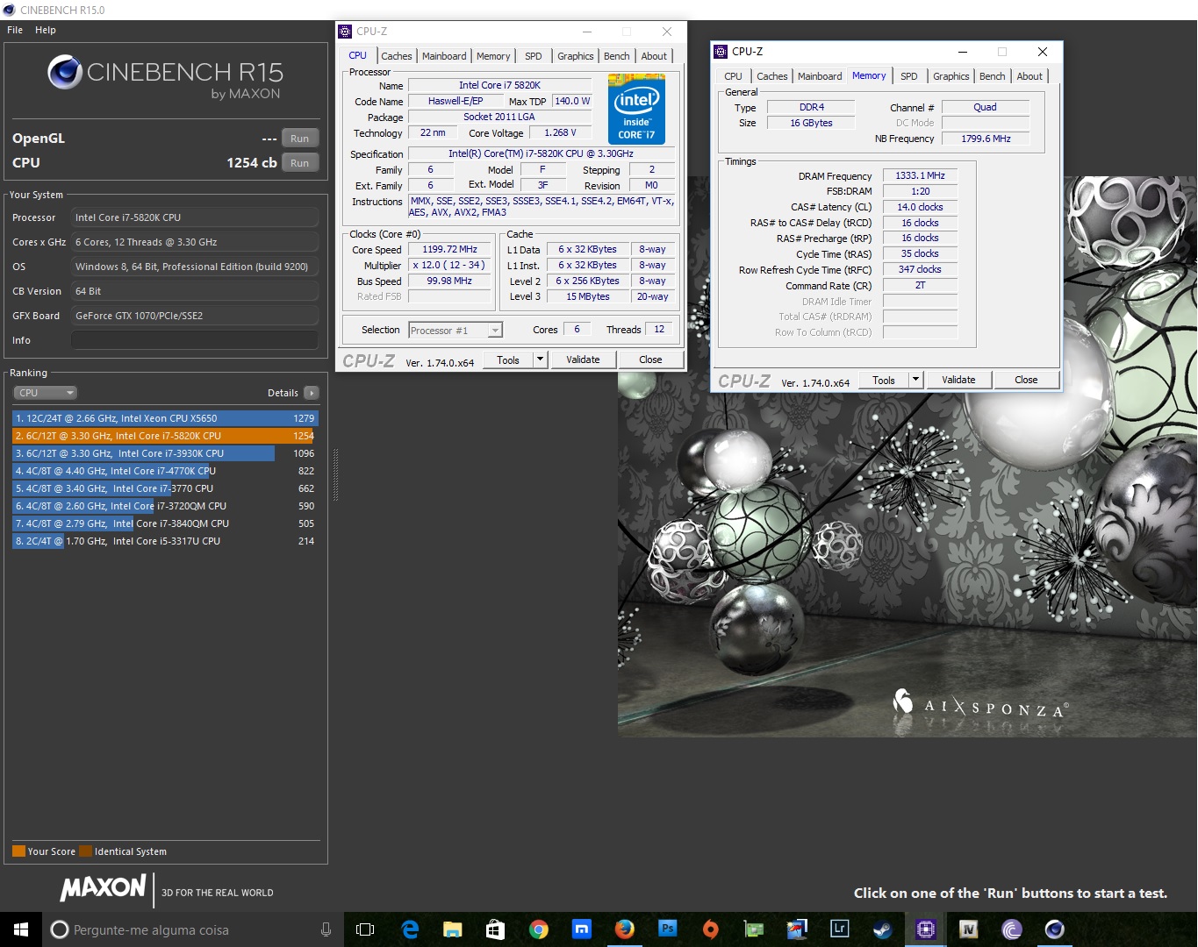
Task: Click the front CPU-Z window title icon
Action: [721, 52]
